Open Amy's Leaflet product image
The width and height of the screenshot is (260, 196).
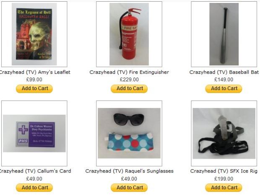tap(34, 34)
